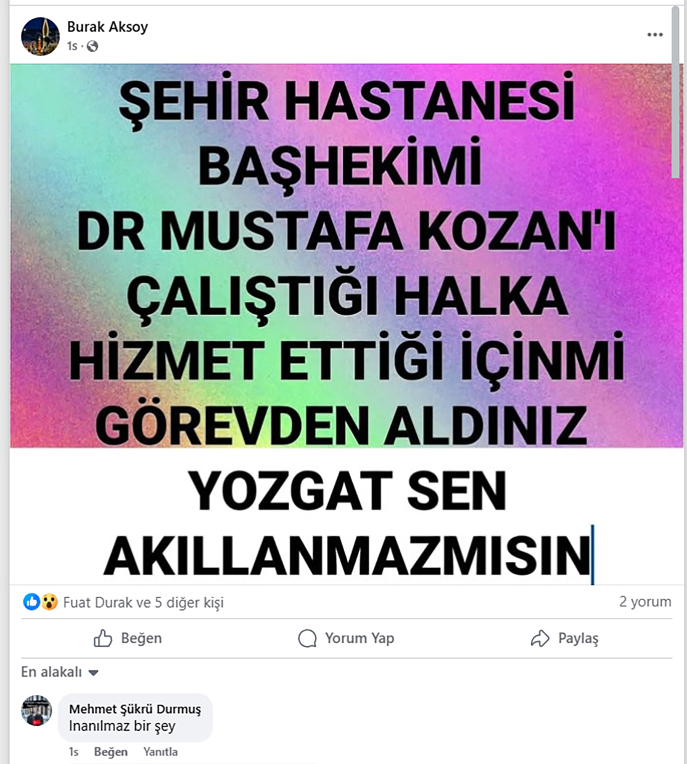Click the thumbs-up icon beside Beğen

point(103,638)
